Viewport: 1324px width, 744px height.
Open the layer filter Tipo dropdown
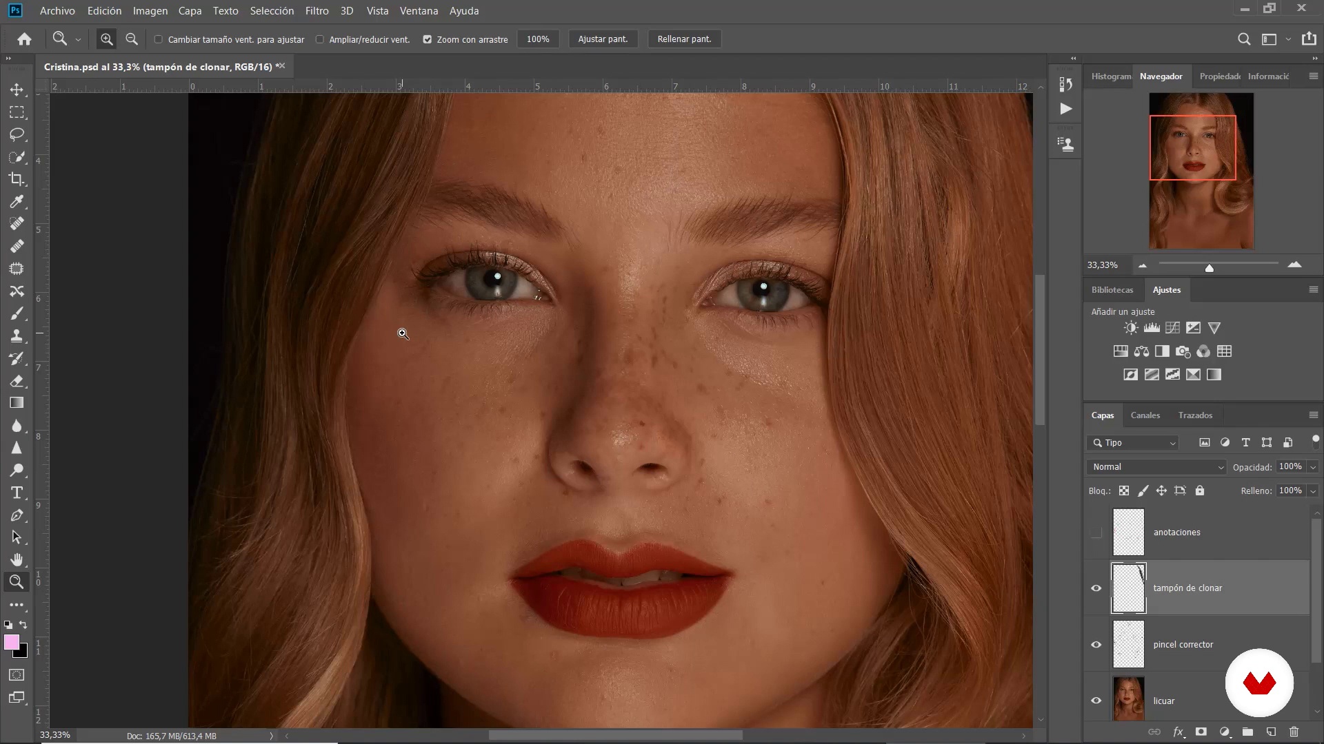point(1133,443)
